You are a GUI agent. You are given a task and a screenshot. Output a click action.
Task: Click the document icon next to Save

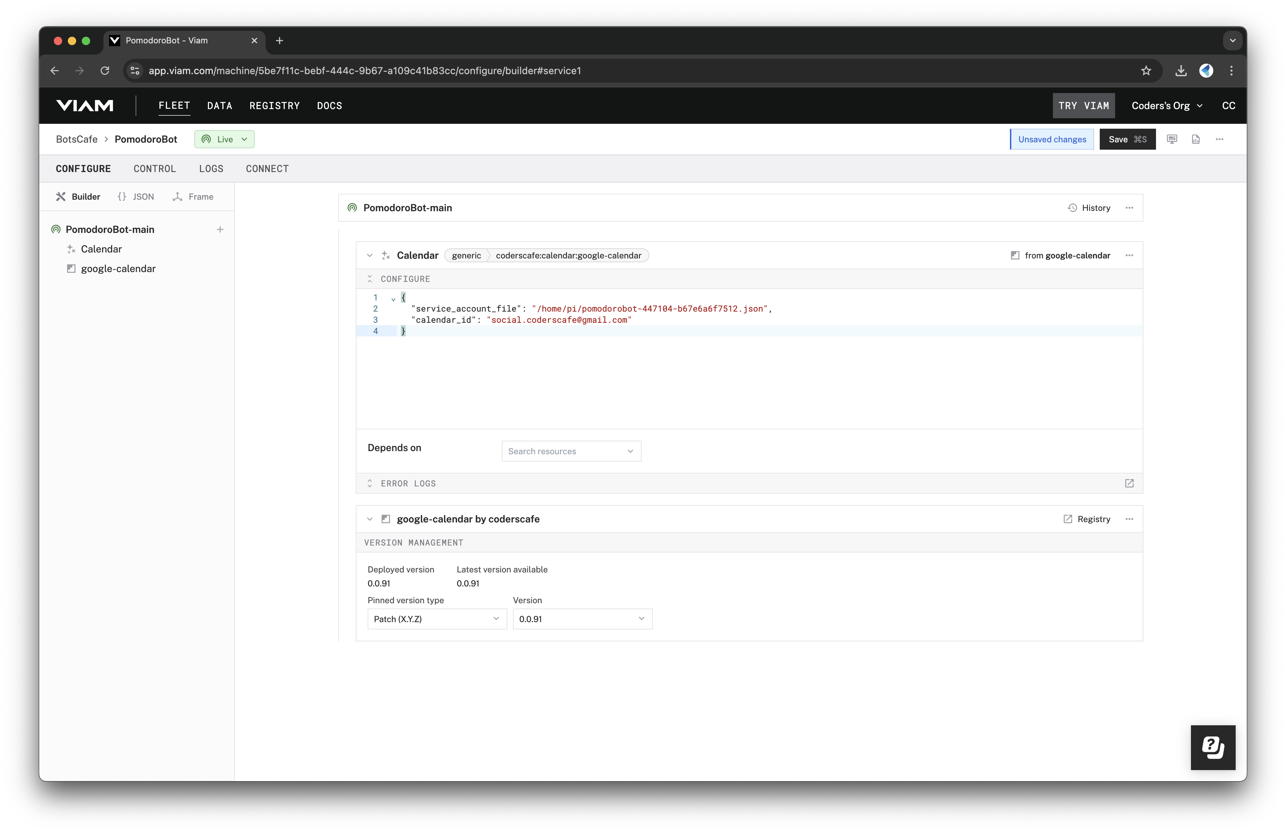1196,139
